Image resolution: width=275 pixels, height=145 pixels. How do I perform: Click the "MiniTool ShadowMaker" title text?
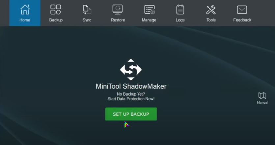tap(131, 86)
